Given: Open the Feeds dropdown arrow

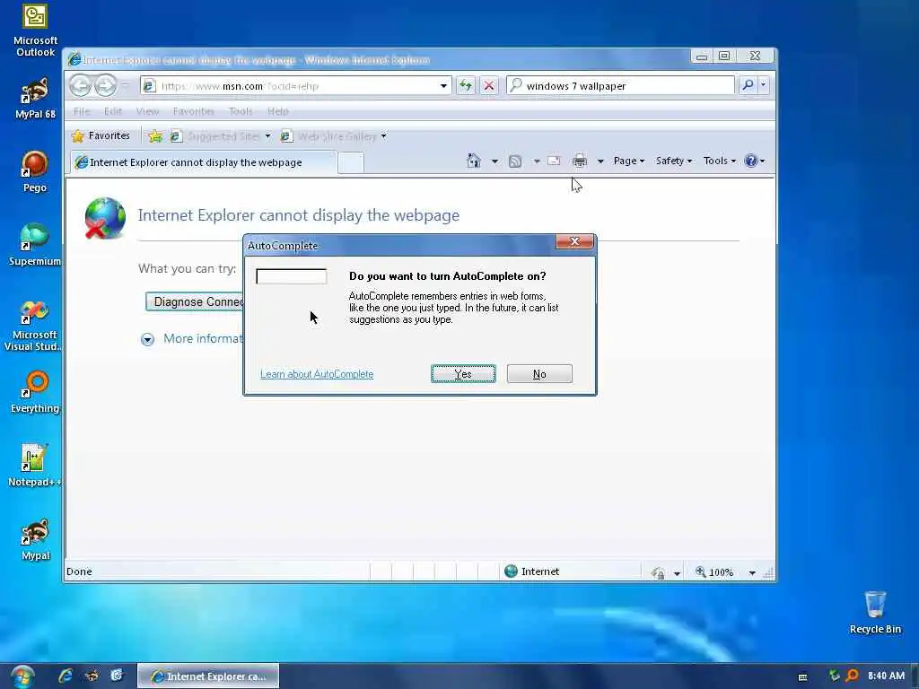Looking at the screenshot, I should (x=537, y=161).
